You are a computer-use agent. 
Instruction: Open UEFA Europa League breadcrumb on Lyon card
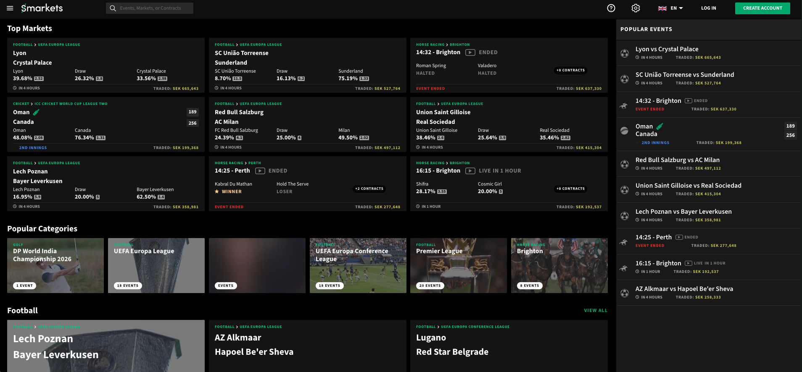59,45
